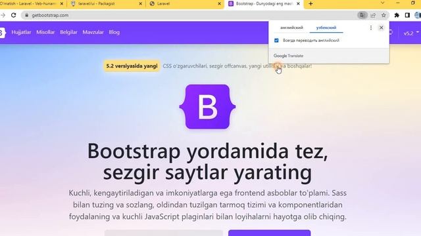Open the v5.2 version dropdown
Screen dimensions: 421x236
(x=411, y=33)
